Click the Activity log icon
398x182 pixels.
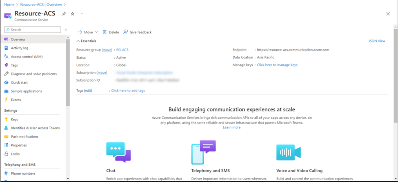coord(7,48)
